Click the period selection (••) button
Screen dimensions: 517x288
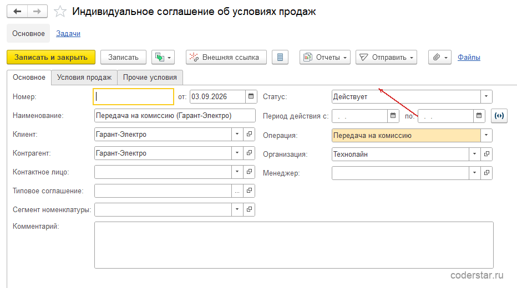tap(499, 116)
